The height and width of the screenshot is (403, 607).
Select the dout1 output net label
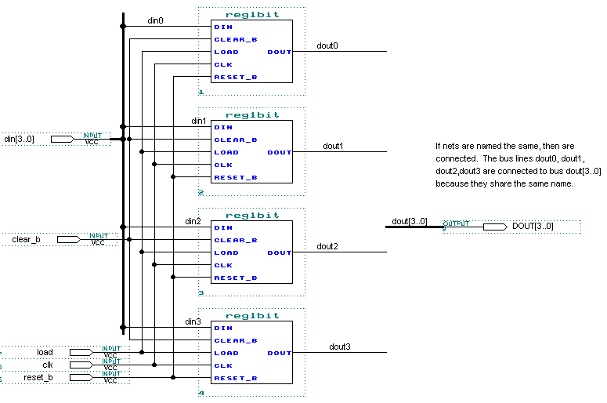tap(334, 146)
